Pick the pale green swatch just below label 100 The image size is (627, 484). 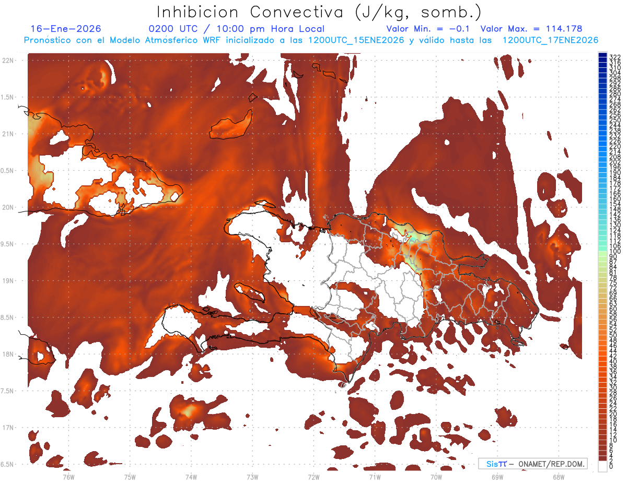click(x=603, y=254)
